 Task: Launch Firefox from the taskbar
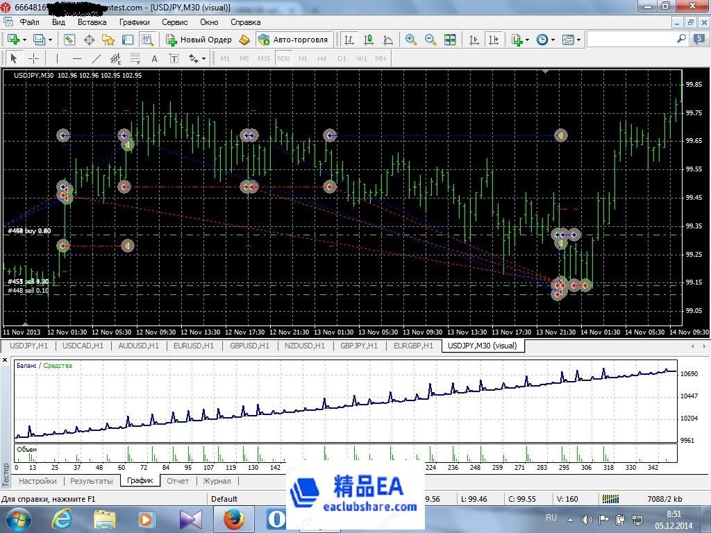[233, 518]
